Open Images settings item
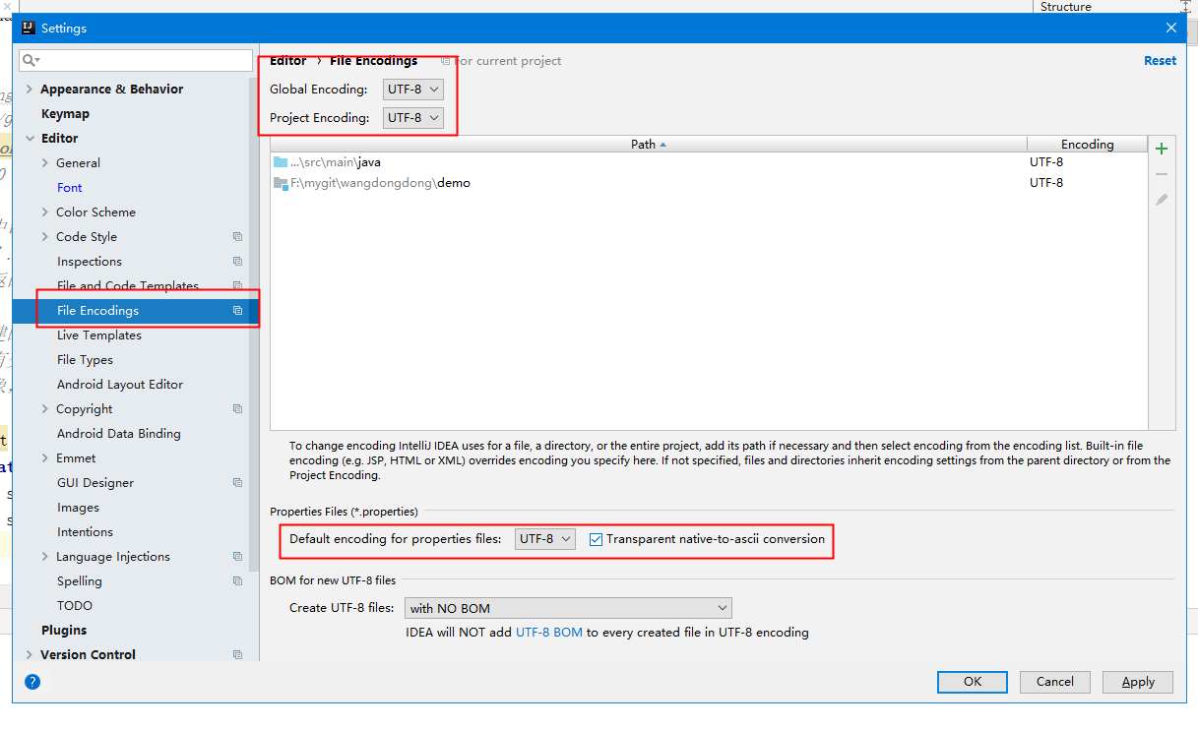Image resolution: width=1198 pixels, height=730 pixels. tap(78, 508)
